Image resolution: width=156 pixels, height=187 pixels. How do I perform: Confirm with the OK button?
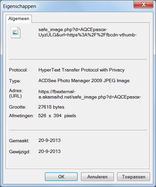coord(61,177)
